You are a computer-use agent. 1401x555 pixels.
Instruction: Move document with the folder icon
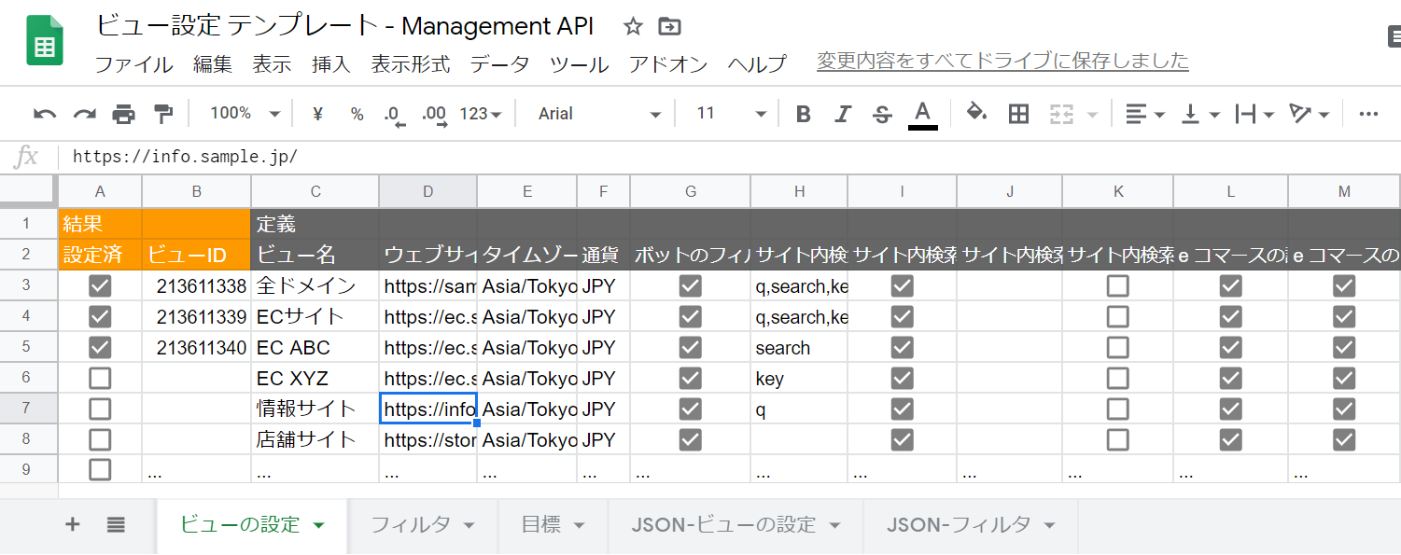tap(668, 26)
